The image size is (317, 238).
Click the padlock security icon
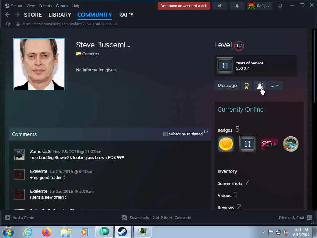click(18, 24)
